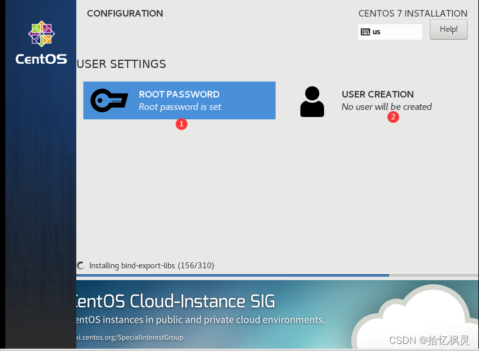
Task: Click the keyboard layout icon showing us
Action: pos(366,31)
